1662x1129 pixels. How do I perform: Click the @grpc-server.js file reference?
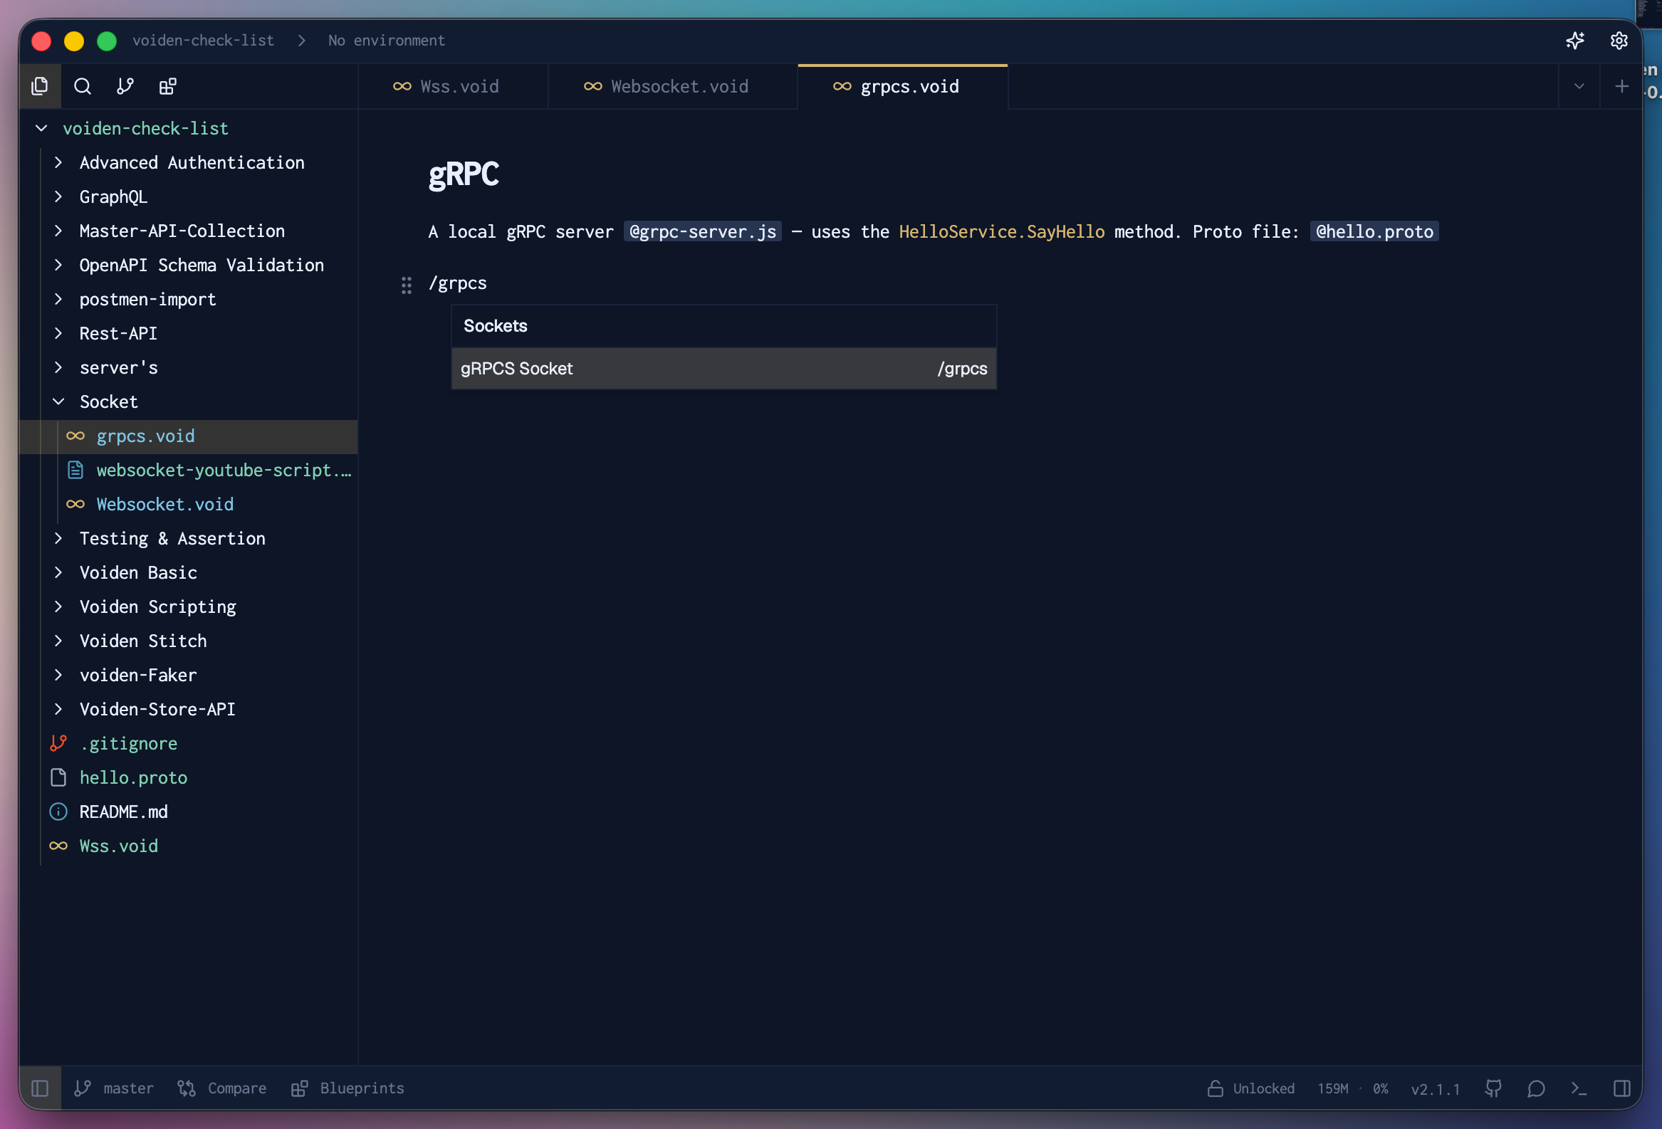702,231
